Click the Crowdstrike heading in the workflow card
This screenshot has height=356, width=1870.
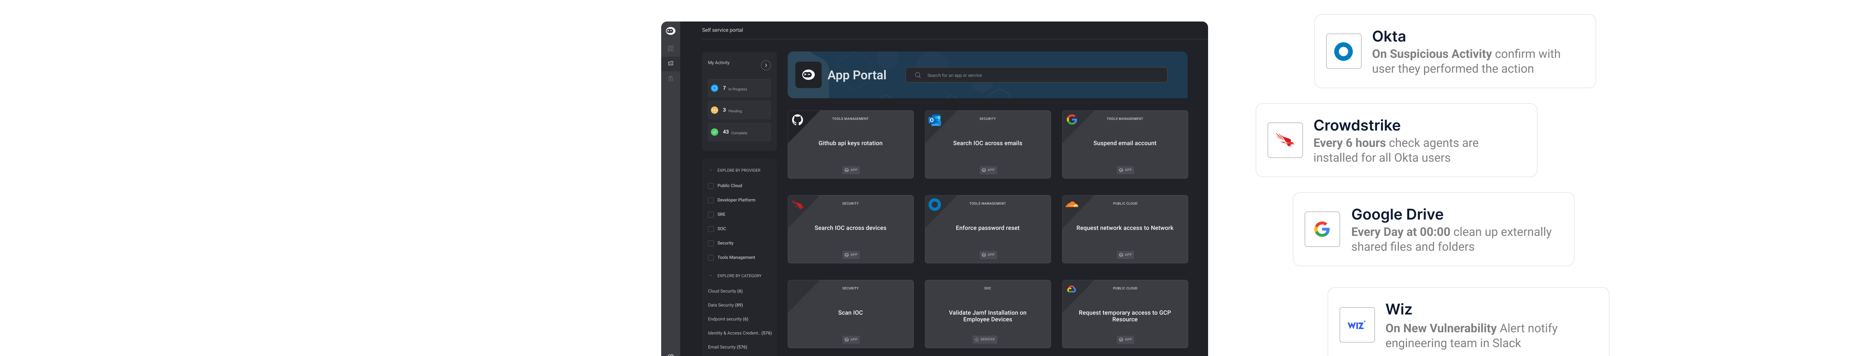click(x=1357, y=125)
